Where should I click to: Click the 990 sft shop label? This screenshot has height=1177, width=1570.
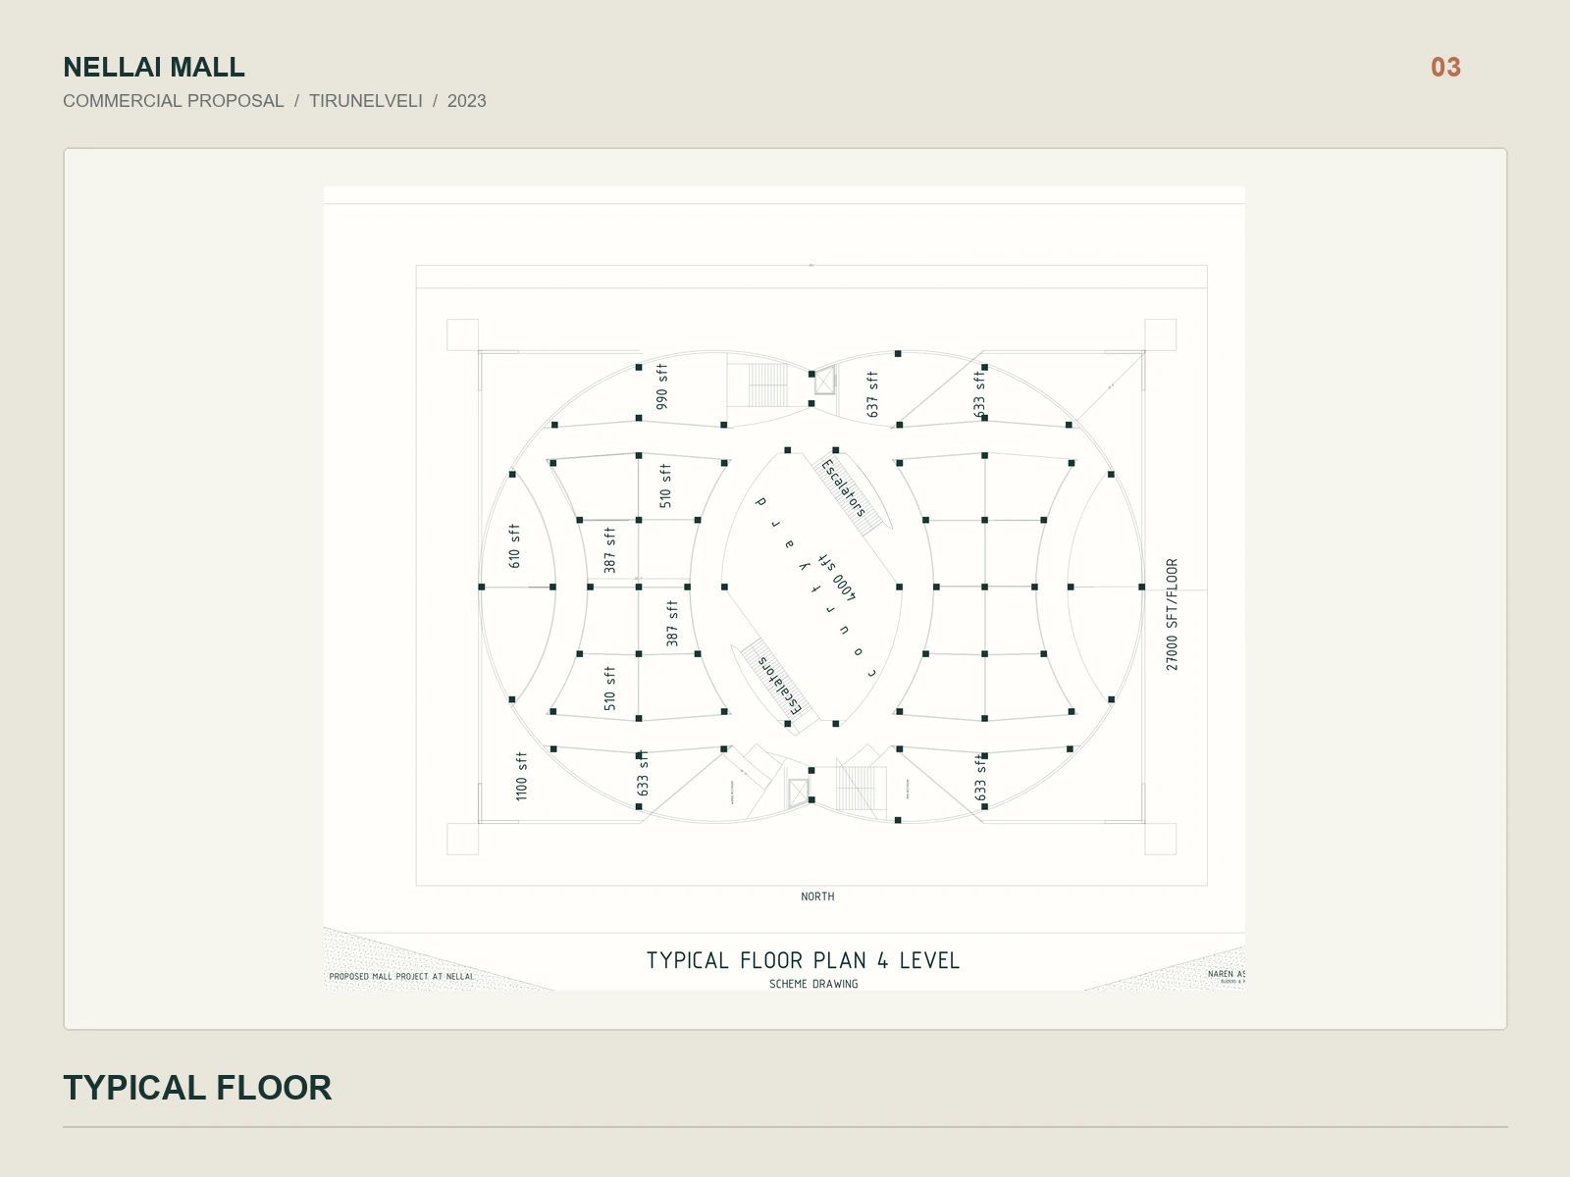tap(662, 386)
